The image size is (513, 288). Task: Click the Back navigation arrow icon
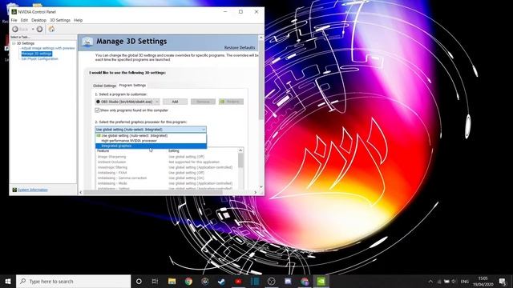click(15, 30)
